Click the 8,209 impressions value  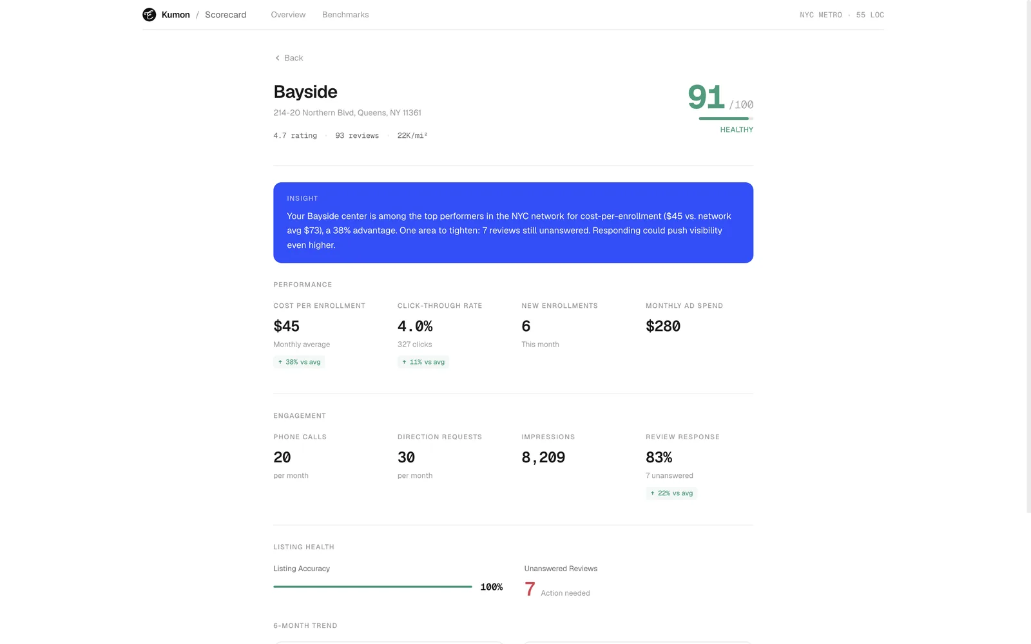coord(544,458)
